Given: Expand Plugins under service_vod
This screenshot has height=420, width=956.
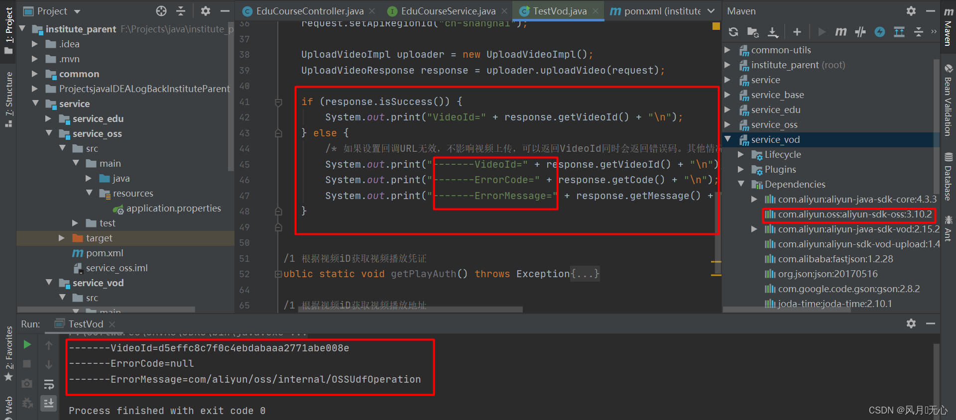Looking at the screenshot, I should click(x=741, y=169).
